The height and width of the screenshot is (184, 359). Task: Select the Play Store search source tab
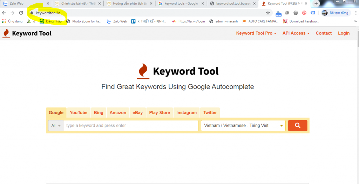point(160,113)
